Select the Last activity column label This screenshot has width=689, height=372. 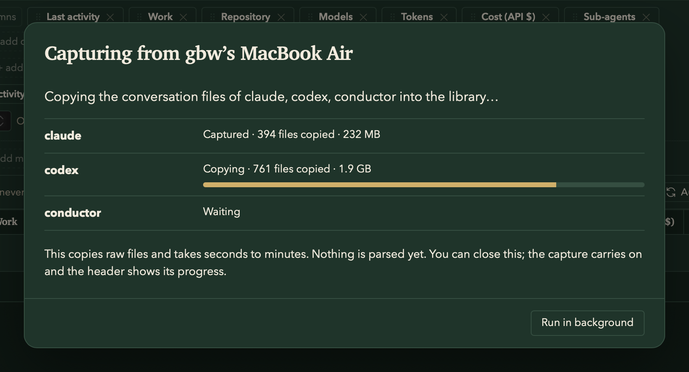[73, 17]
